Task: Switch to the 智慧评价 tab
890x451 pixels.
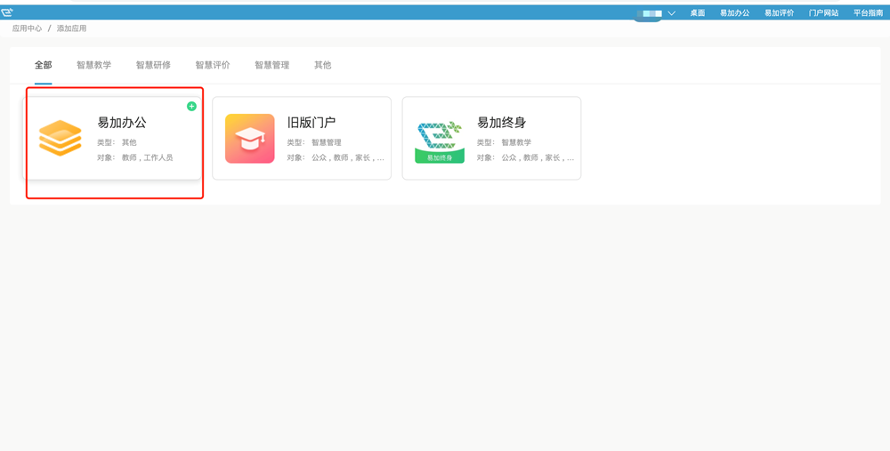Action: point(213,65)
